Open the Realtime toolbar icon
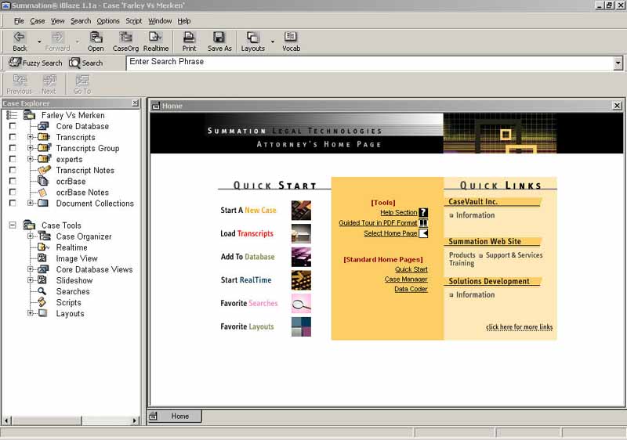 (x=156, y=38)
